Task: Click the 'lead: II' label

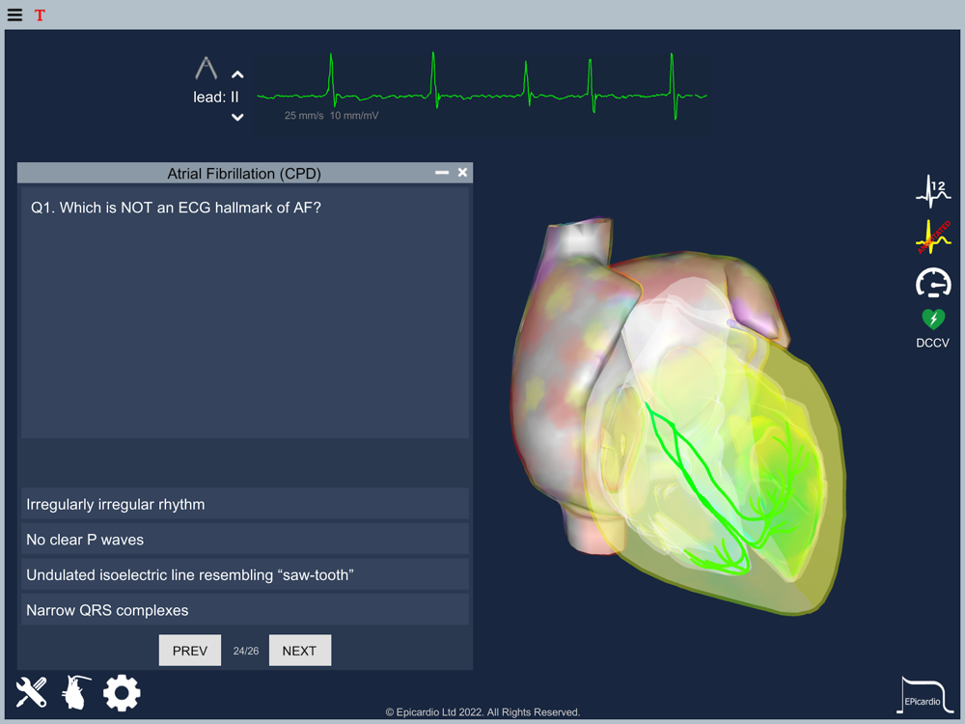Action: pos(215,97)
